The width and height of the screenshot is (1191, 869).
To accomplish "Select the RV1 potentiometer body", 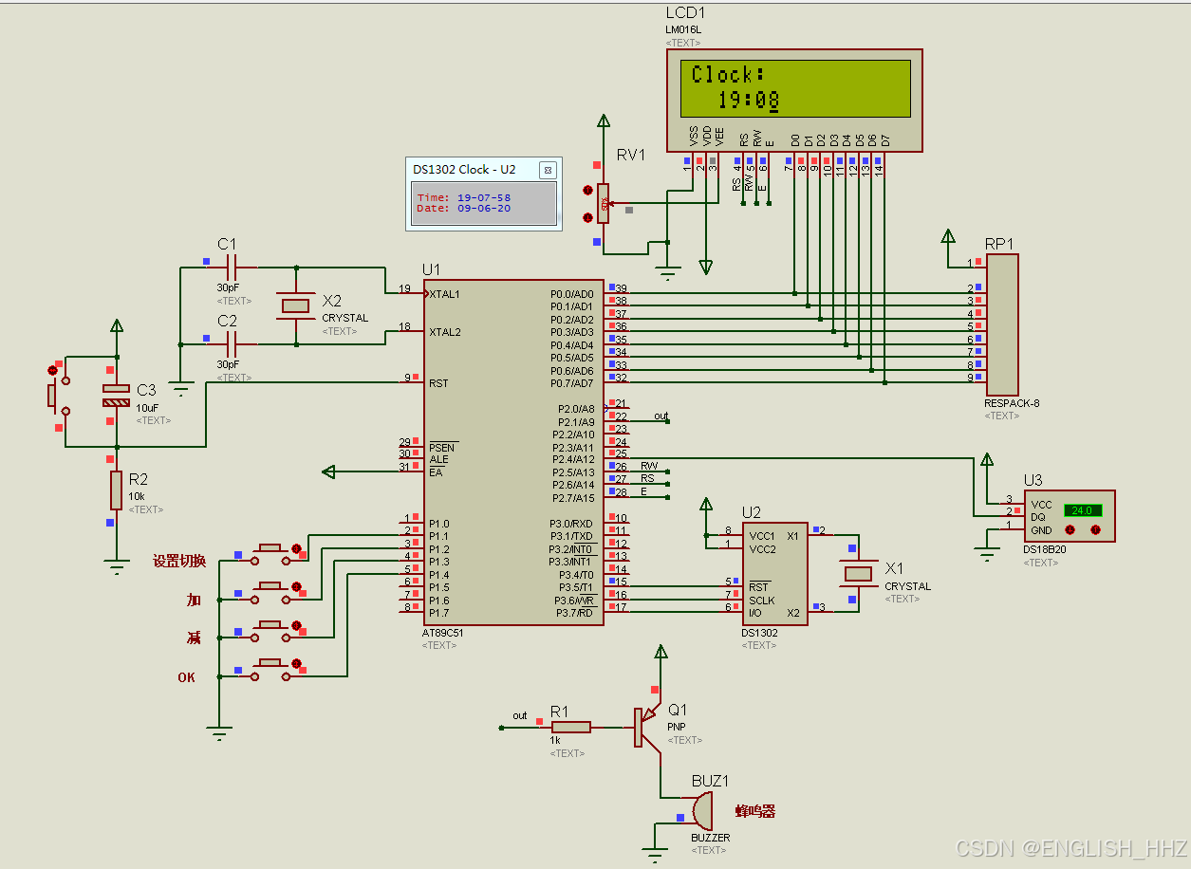I will tap(604, 202).
